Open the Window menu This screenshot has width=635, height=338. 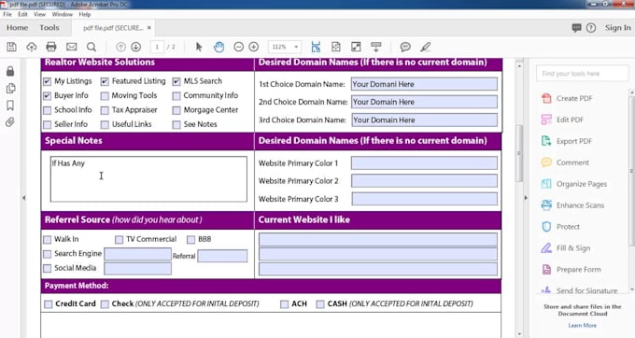tap(62, 14)
